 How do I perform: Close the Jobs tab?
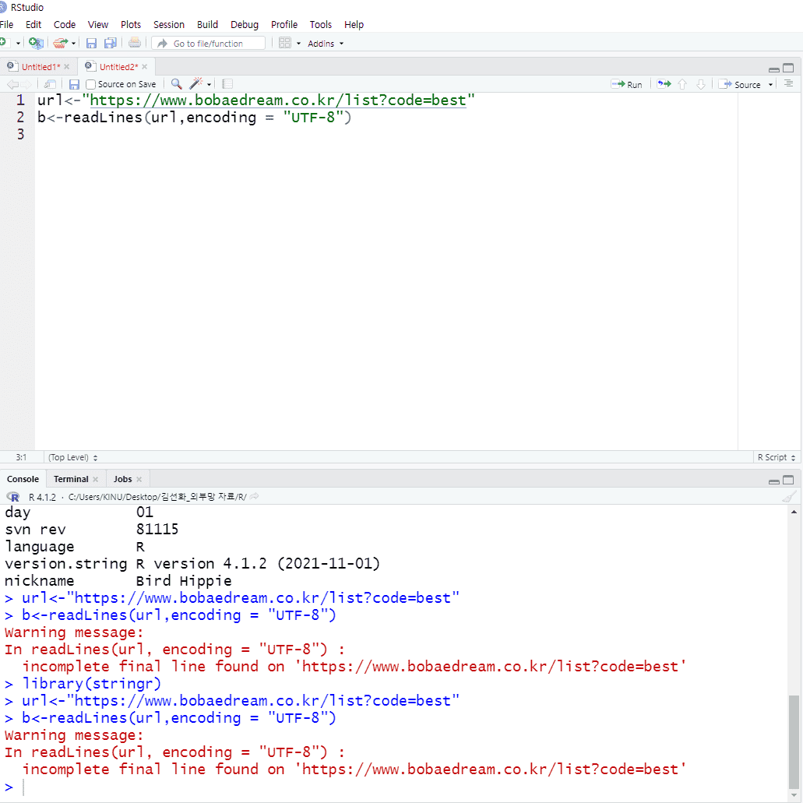pos(139,479)
